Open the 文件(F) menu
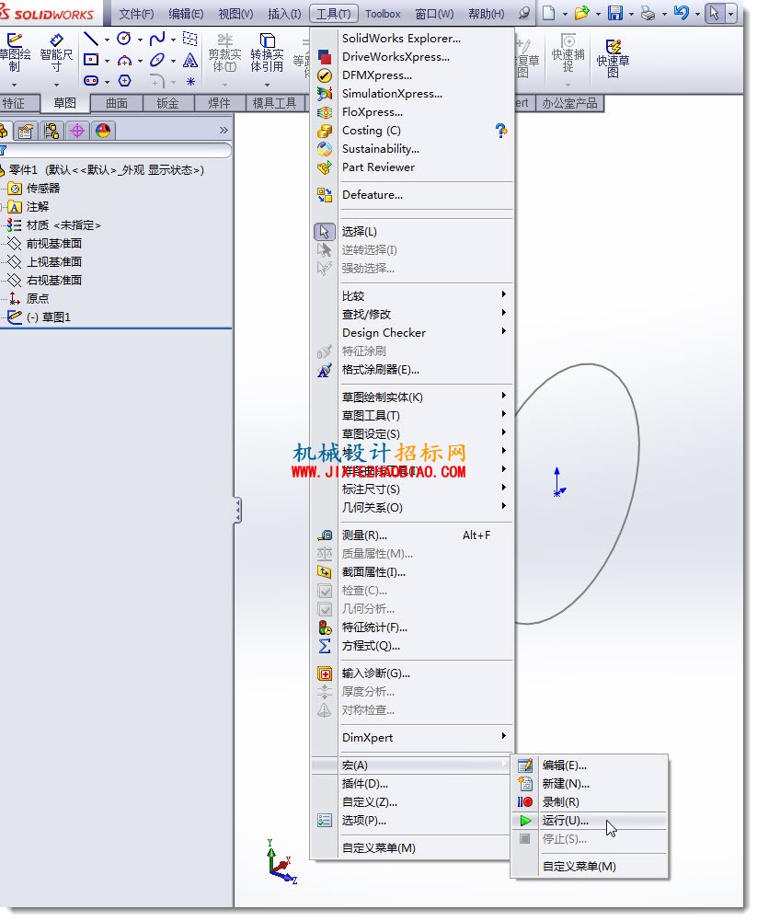Screen dimensions: 757x921 click(x=136, y=14)
